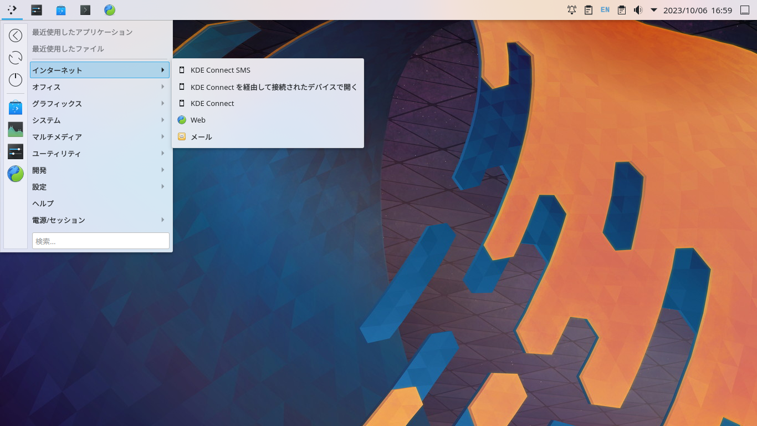Click the mail icon beside メール entry
This screenshot has width=757, height=426.
(x=182, y=136)
